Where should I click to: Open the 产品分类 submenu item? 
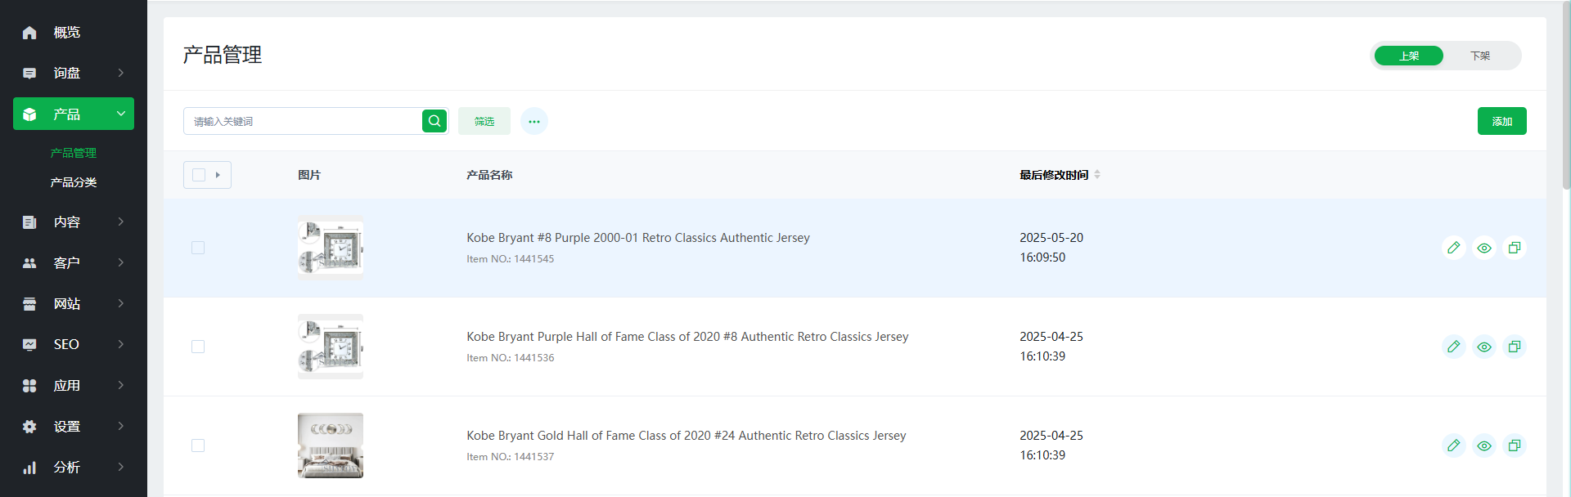pyautogui.click(x=74, y=182)
